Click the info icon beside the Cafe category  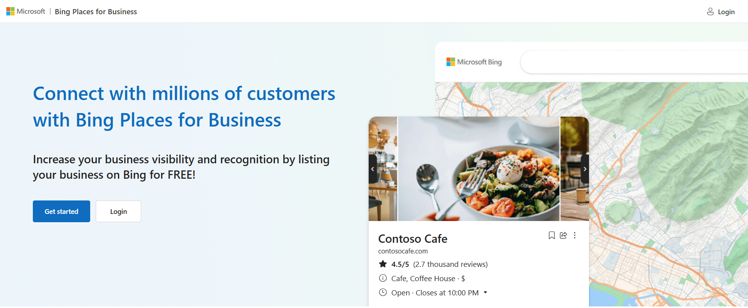[x=383, y=278]
